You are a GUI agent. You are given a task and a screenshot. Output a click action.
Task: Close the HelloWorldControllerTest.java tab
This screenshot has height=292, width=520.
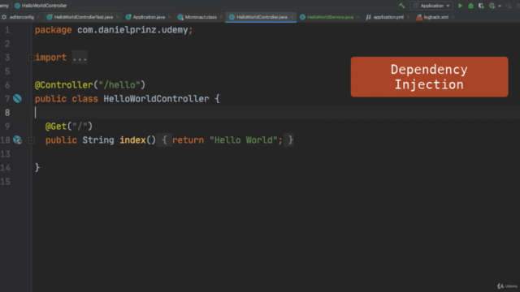(x=117, y=17)
